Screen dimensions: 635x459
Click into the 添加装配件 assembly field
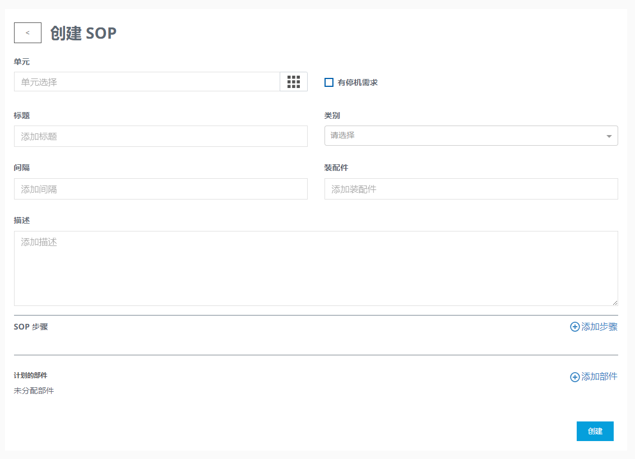pos(471,189)
